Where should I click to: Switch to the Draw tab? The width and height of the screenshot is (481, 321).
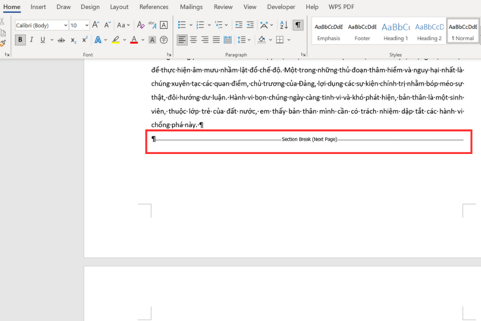pyautogui.click(x=64, y=7)
